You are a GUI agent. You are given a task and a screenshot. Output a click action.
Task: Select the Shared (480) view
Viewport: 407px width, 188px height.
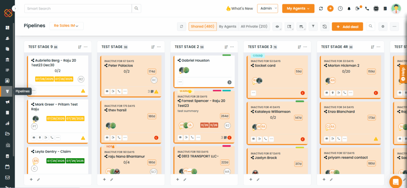point(202,27)
